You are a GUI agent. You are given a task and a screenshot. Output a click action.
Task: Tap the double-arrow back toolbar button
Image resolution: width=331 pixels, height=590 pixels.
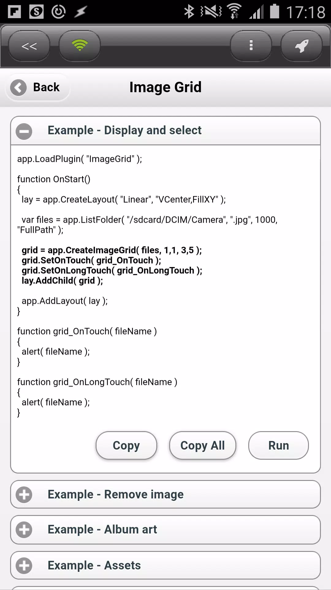coord(29,46)
